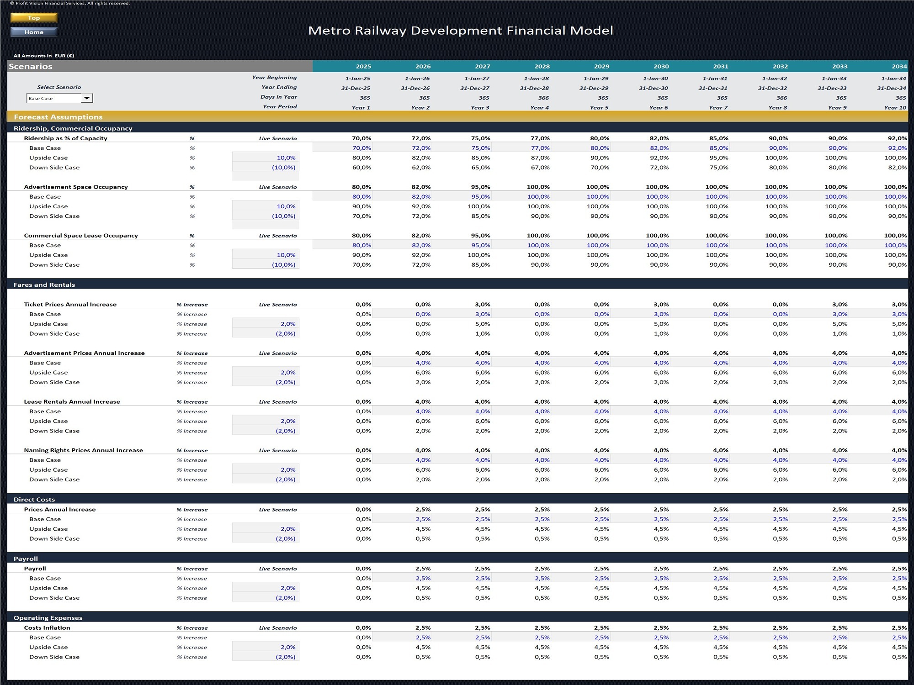Click the Home navigation button
This screenshot has width=914, height=685.
[34, 32]
